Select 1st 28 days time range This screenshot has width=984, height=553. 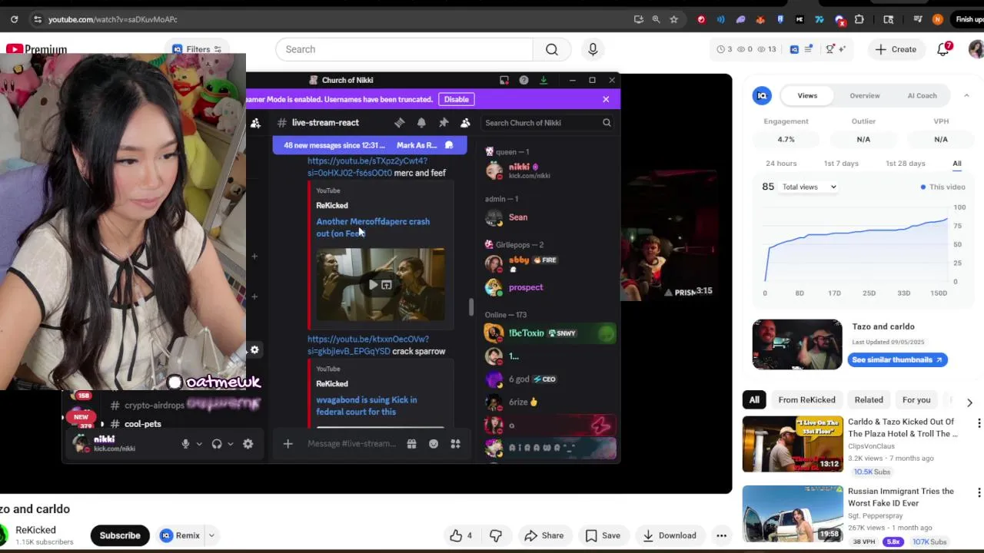coord(906,164)
